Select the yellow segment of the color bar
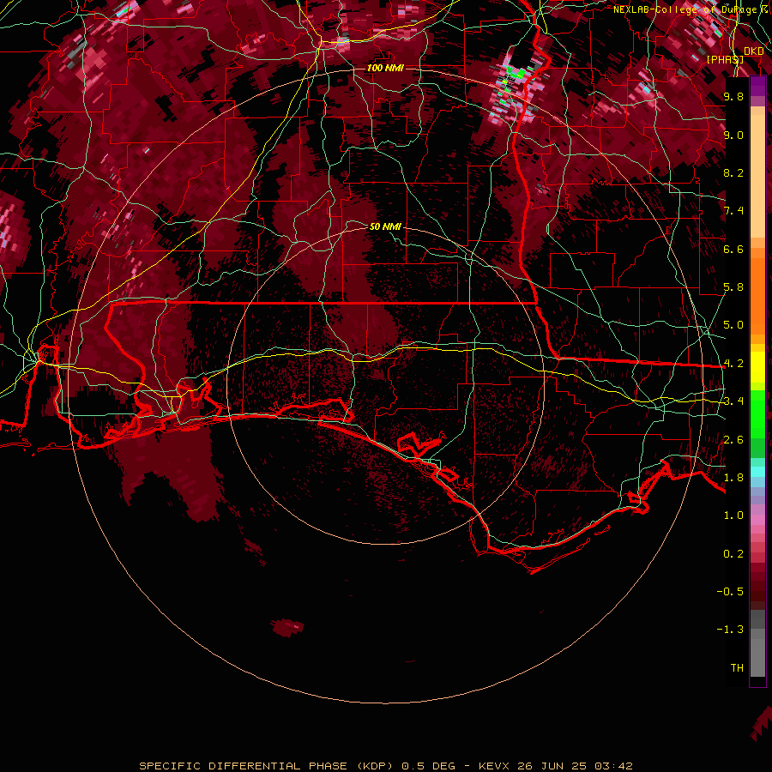772x772 pixels. (757, 367)
